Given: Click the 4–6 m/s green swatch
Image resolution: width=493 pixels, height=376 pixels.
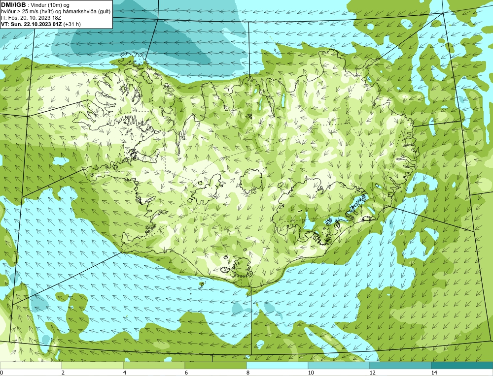Looking at the screenshot, I should (154, 365).
